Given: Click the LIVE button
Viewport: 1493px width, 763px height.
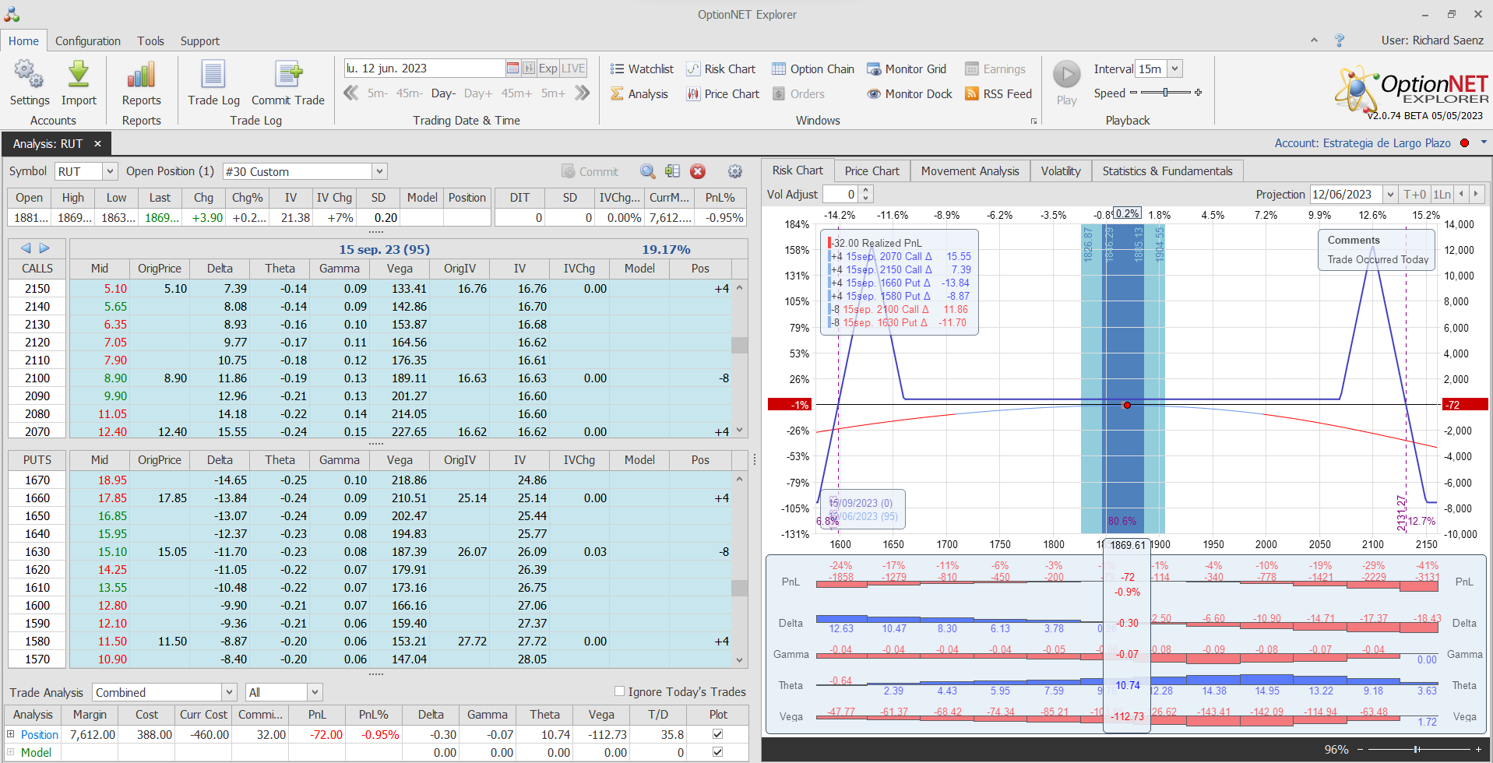Looking at the screenshot, I should [573, 69].
